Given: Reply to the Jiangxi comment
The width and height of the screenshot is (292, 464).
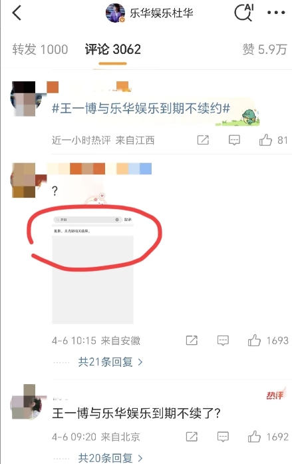Looking at the screenshot, I should pyautogui.click(x=234, y=140).
